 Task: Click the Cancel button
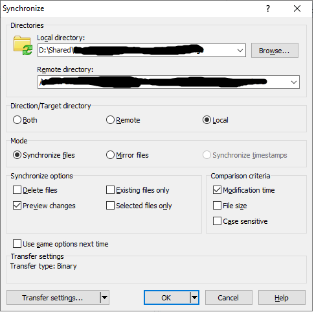[229, 298]
